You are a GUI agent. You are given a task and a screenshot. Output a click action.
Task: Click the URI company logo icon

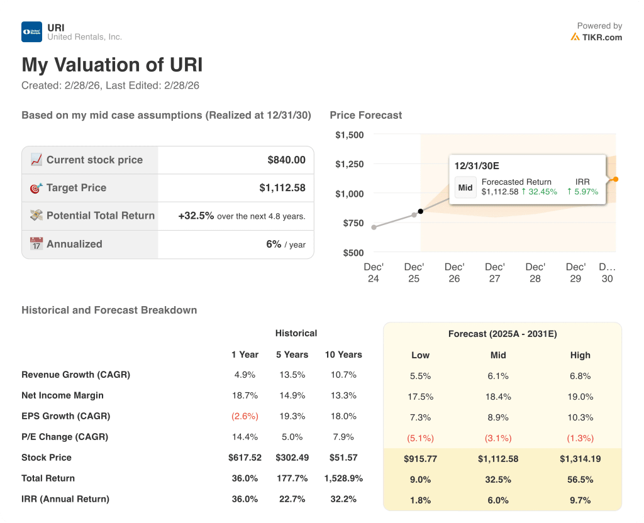31,31
